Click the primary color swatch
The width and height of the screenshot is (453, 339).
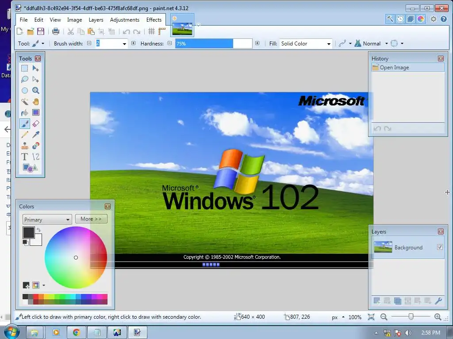(29, 233)
